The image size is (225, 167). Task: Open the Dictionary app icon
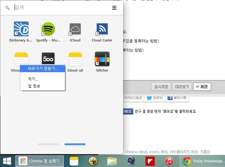click(x=21, y=29)
